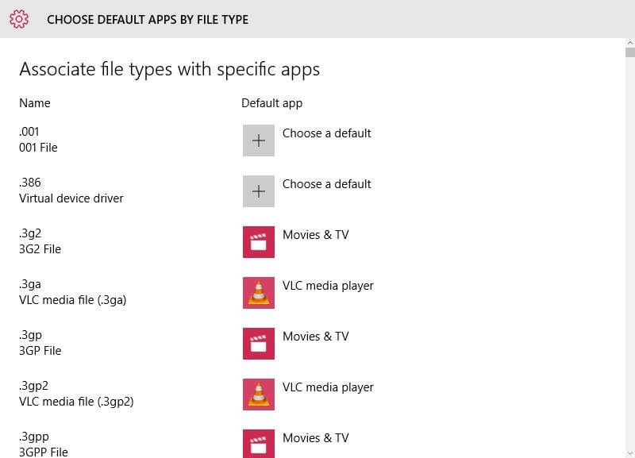Click the Movies & TV icon for .3gp
This screenshot has width=635, height=458.
(259, 344)
